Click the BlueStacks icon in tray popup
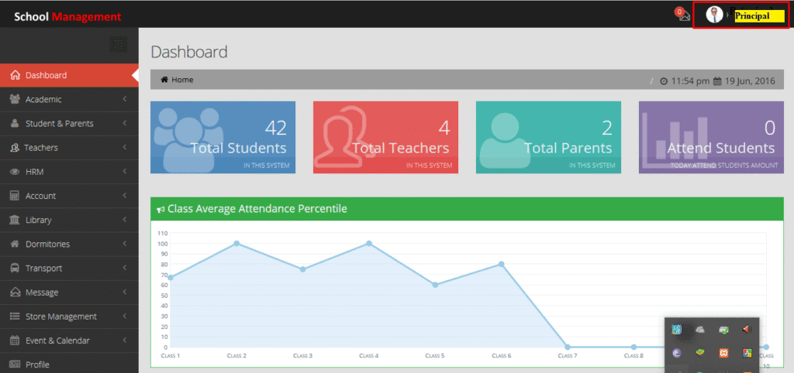 [x=700, y=353]
